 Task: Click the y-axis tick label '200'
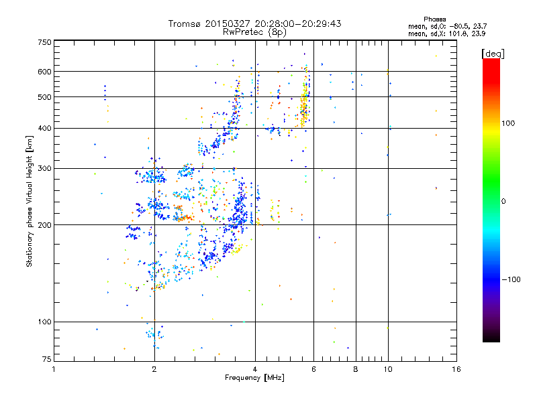(x=44, y=225)
